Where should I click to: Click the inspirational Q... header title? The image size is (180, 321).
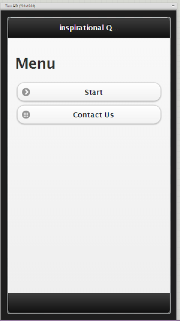pos(88,28)
